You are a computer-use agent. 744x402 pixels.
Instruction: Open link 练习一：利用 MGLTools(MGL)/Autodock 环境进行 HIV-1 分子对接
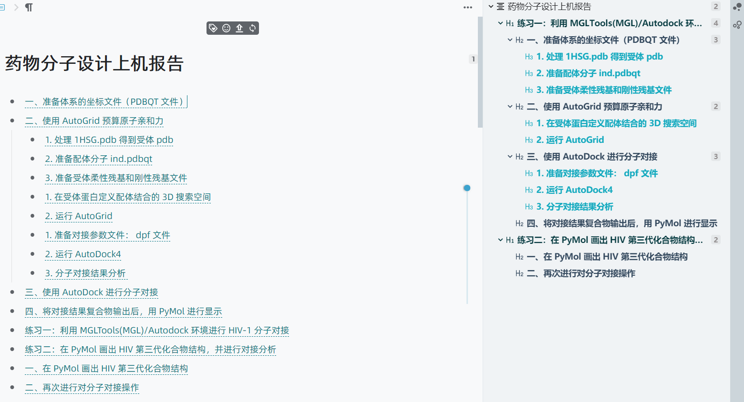click(x=157, y=331)
